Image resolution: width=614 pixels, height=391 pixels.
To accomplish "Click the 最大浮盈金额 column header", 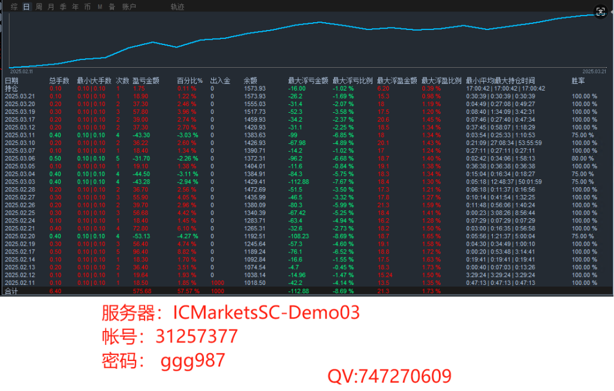I will pos(397,81).
